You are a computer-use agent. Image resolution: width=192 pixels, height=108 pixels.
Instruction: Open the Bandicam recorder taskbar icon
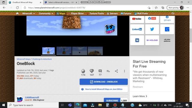[115, 105]
